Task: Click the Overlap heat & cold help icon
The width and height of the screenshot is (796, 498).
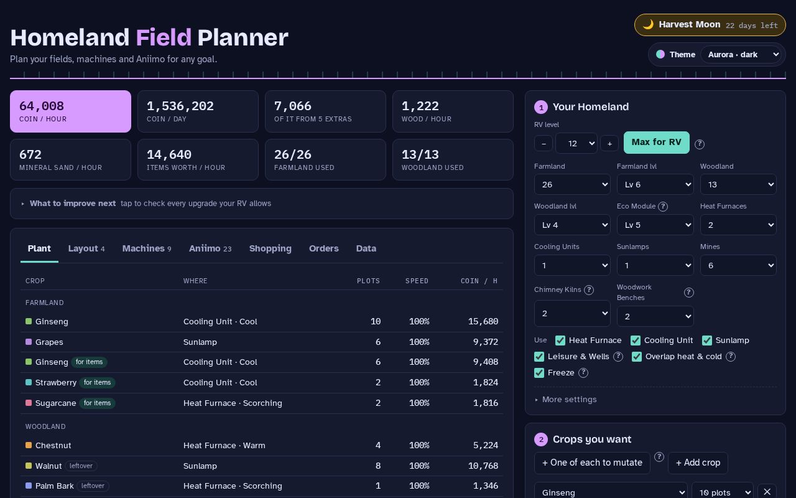Action: click(x=731, y=357)
